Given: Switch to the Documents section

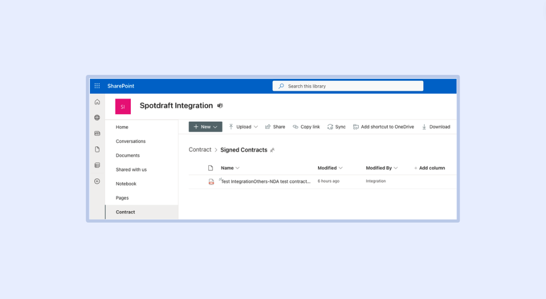Looking at the screenshot, I should pos(128,155).
